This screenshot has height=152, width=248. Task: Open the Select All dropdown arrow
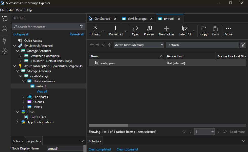(194, 31)
